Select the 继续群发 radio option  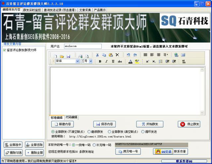tap(89, 131)
